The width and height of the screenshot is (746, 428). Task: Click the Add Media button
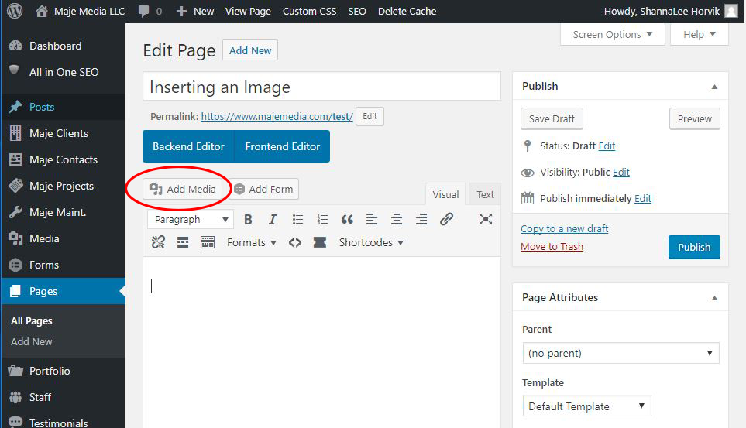[183, 189]
